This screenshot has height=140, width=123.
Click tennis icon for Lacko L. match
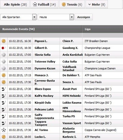[x=4, y=137]
